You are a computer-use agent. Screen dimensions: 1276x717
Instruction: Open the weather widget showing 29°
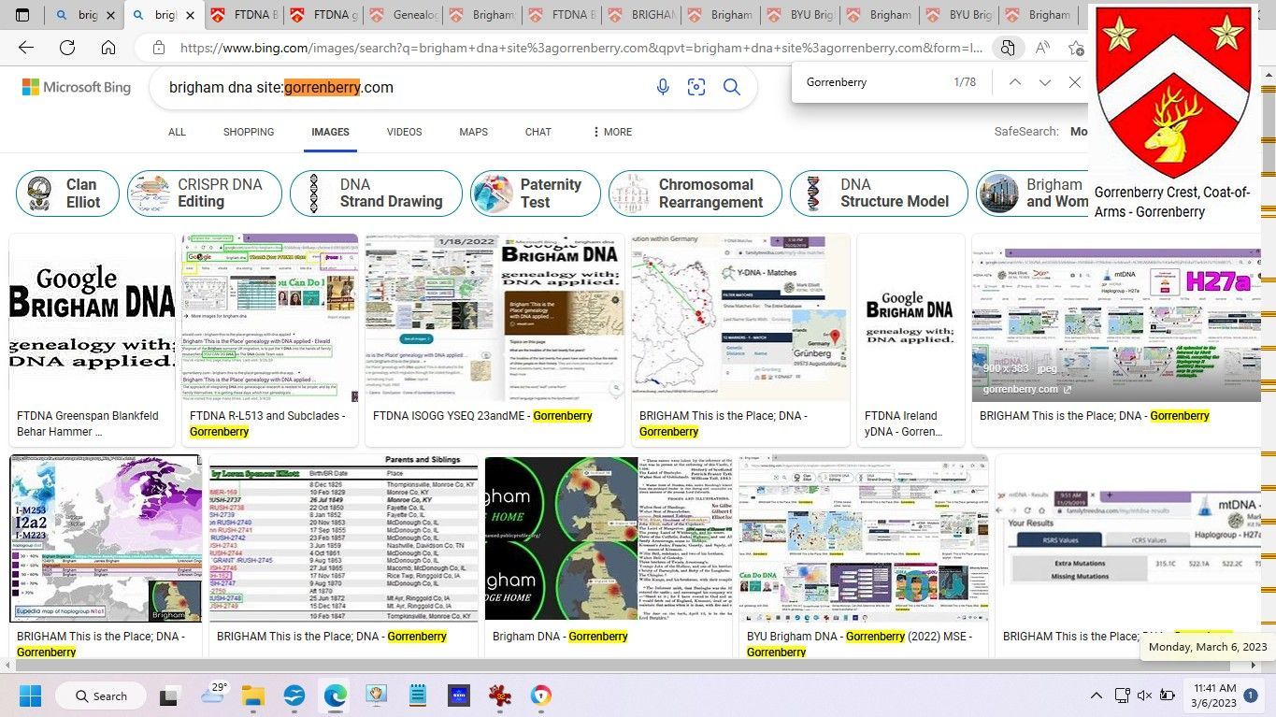[214, 694]
